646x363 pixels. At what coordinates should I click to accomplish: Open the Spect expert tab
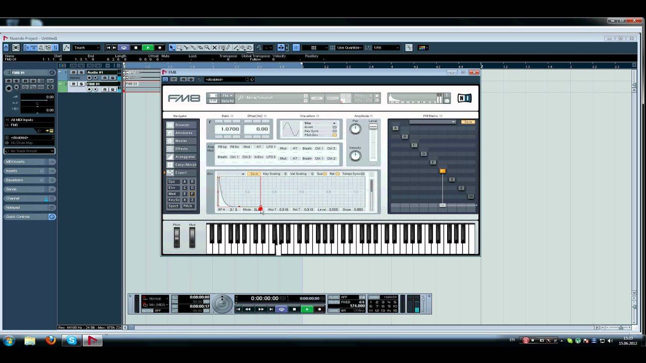click(173, 206)
